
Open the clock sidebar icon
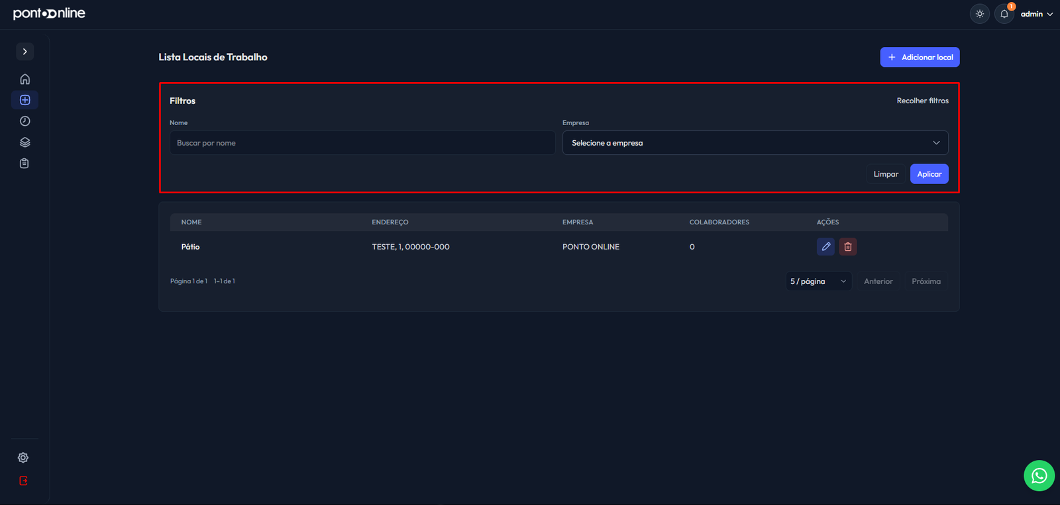(25, 121)
